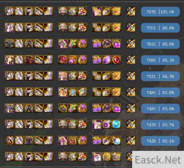Screen dimensions: 184x168
Task: Select the blue orb stone icon
Action: tap(116, 141)
